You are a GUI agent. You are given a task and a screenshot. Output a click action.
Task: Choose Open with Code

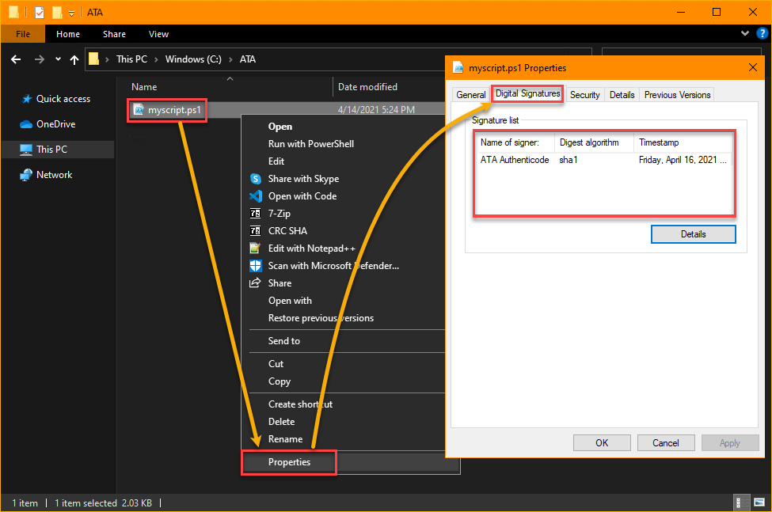tap(302, 196)
